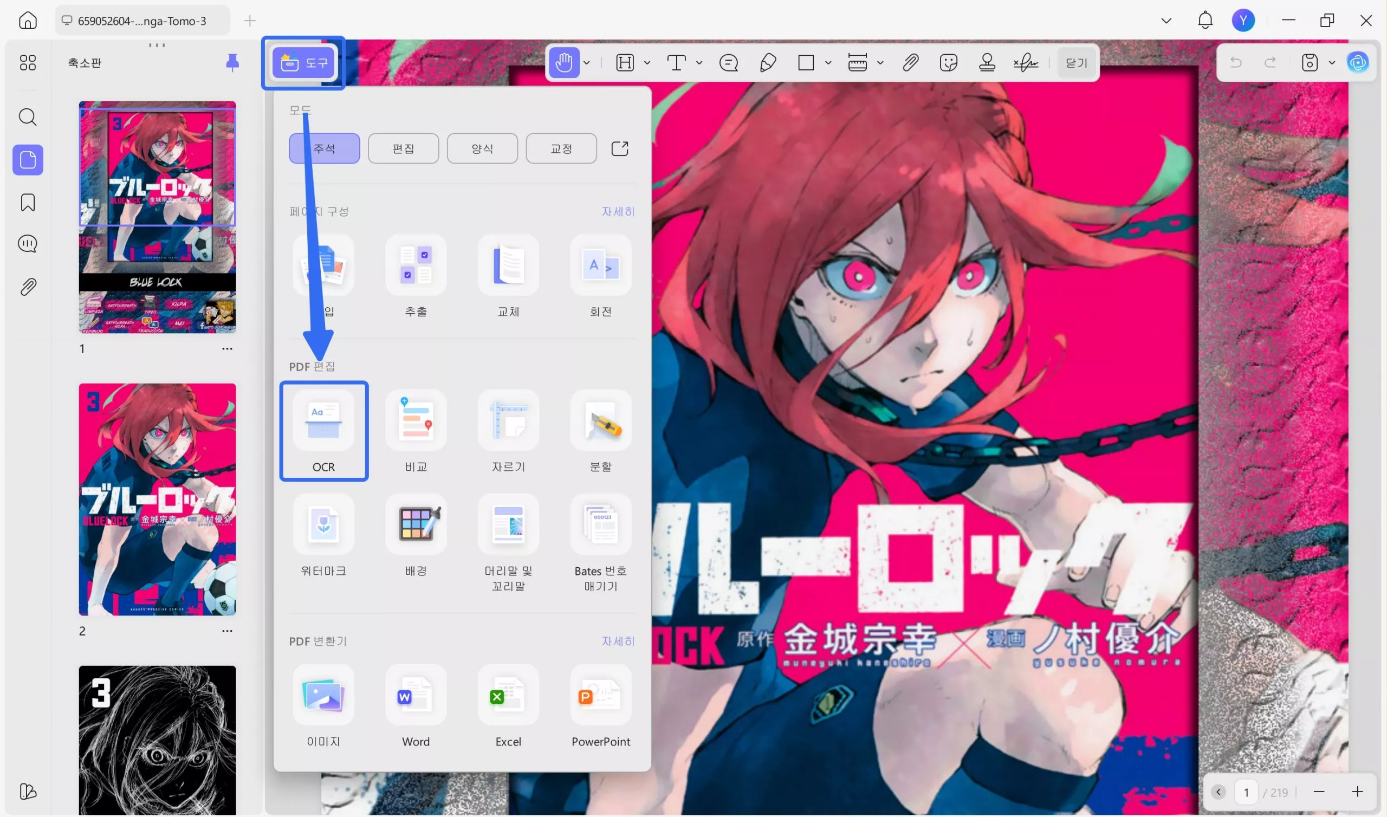Open the search panel in sidebar
Screen dimensions: 1387x817
point(28,116)
